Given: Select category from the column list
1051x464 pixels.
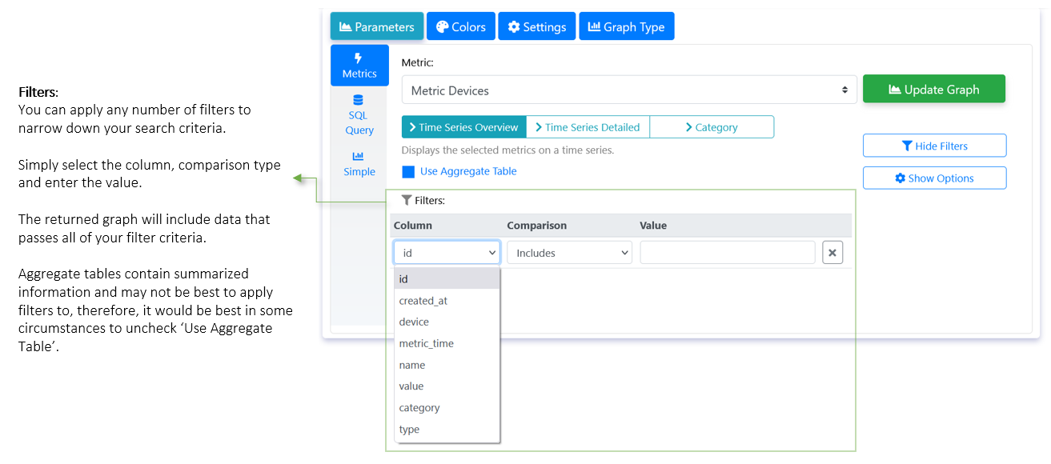Looking at the screenshot, I should [447, 408].
